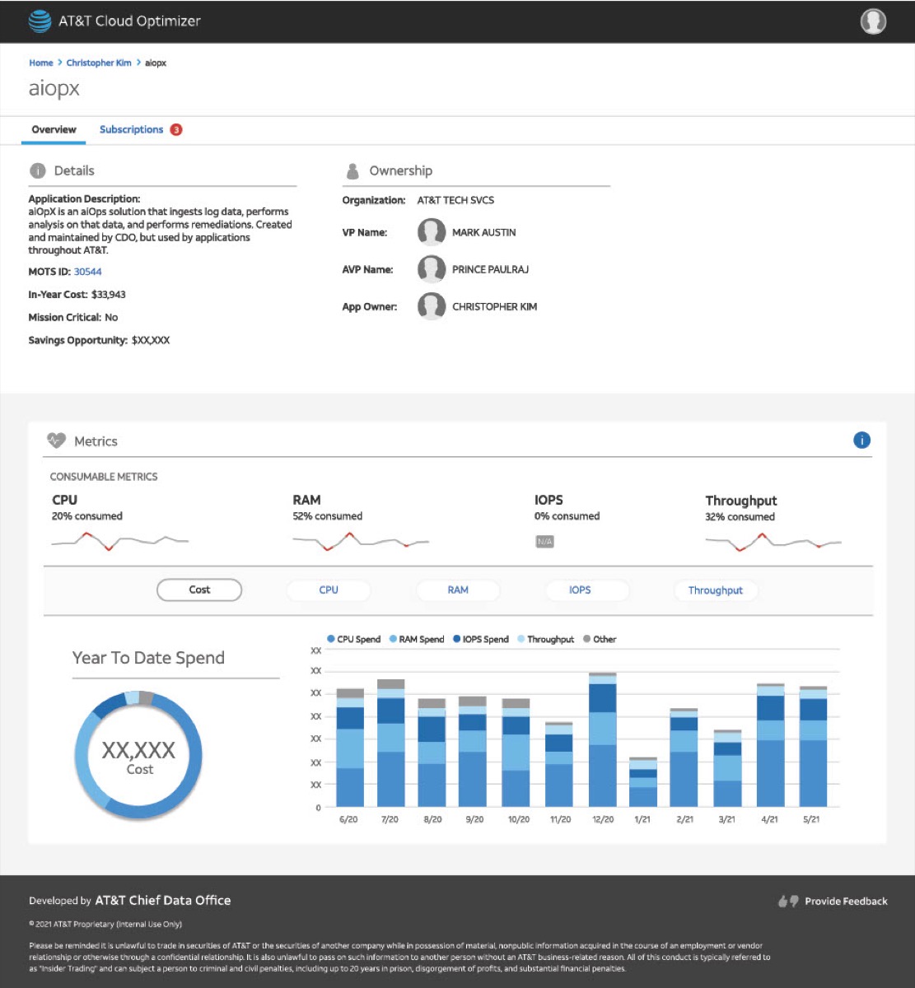Switch to the Overview tab
This screenshot has width=915, height=988.
coord(54,129)
